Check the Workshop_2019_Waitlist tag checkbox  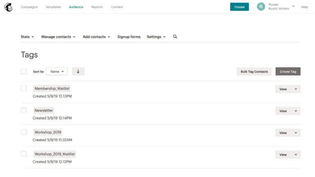24,154
